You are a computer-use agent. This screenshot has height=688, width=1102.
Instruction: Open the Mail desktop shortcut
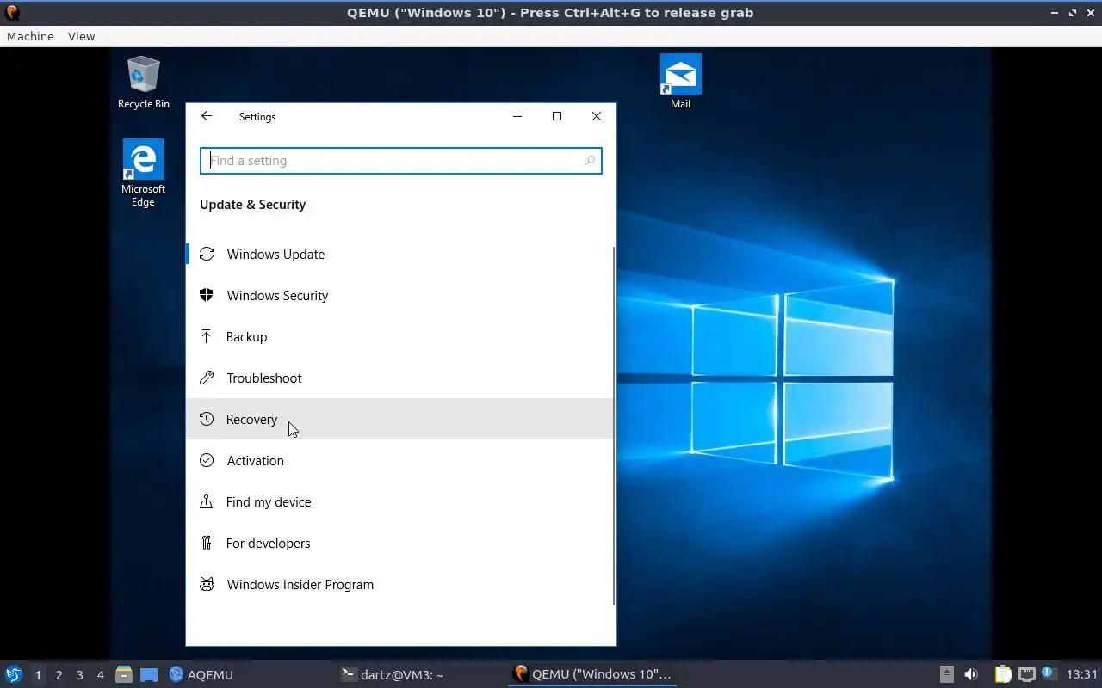pos(680,82)
